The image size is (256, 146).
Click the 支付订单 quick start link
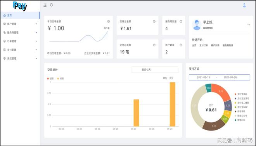204,45
